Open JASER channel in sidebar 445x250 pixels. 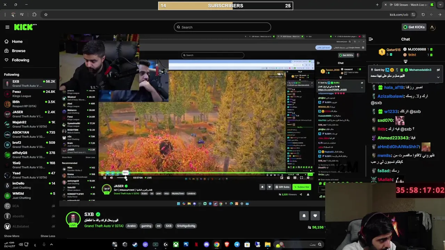(x=30, y=114)
